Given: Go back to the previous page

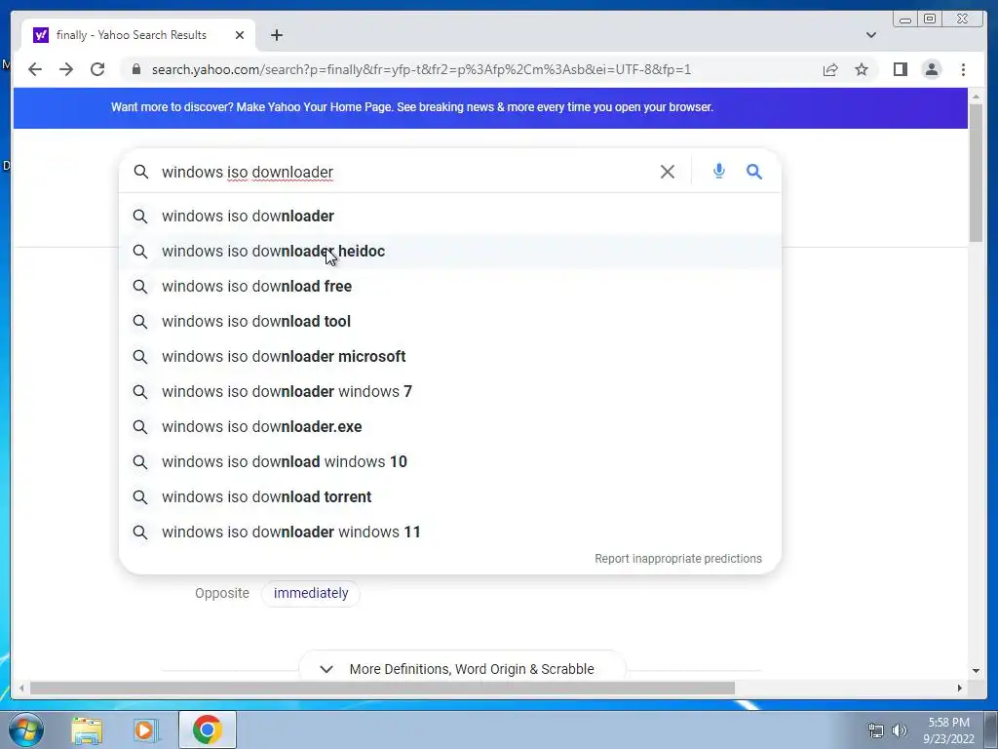Looking at the screenshot, I should [x=35, y=69].
